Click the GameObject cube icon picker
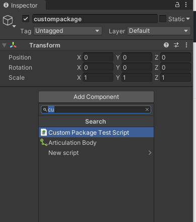 click(x=9, y=21)
